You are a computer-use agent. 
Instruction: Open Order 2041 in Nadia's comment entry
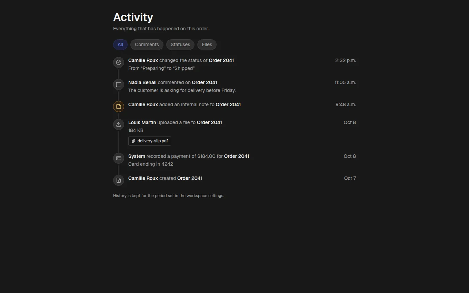click(x=204, y=82)
